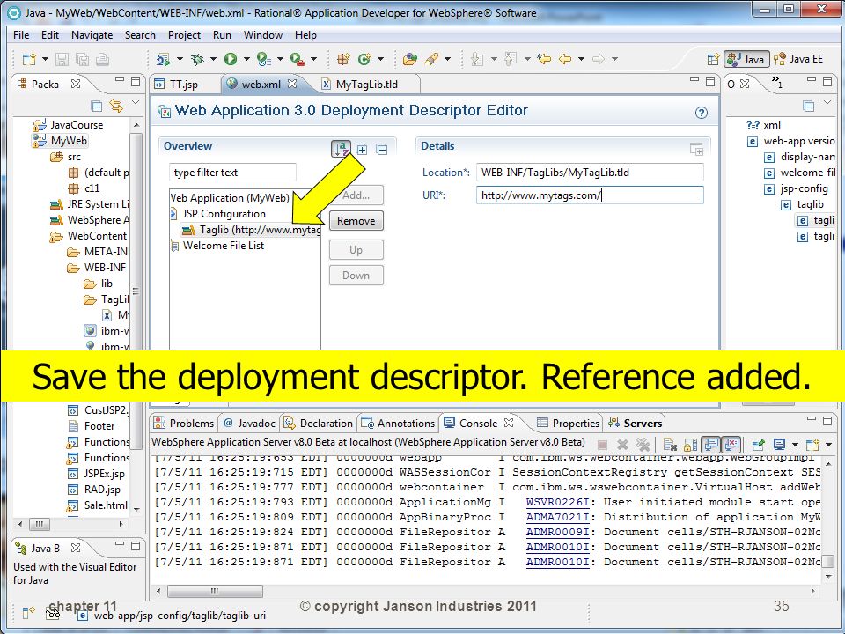Open the Outline view menu arrow
This screenshot has height=634, width=845.
(827, 102)
